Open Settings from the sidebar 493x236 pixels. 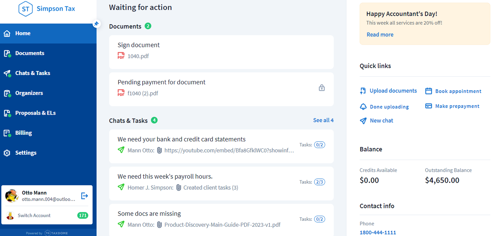tap(26, 153)
